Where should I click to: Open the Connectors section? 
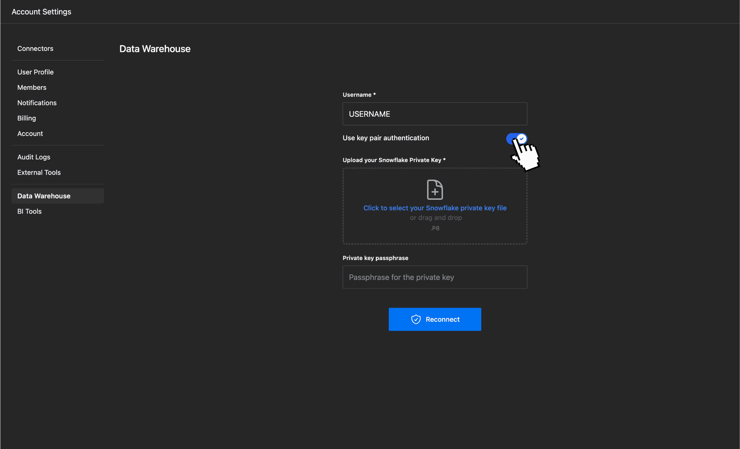click(x=35, y=48)
